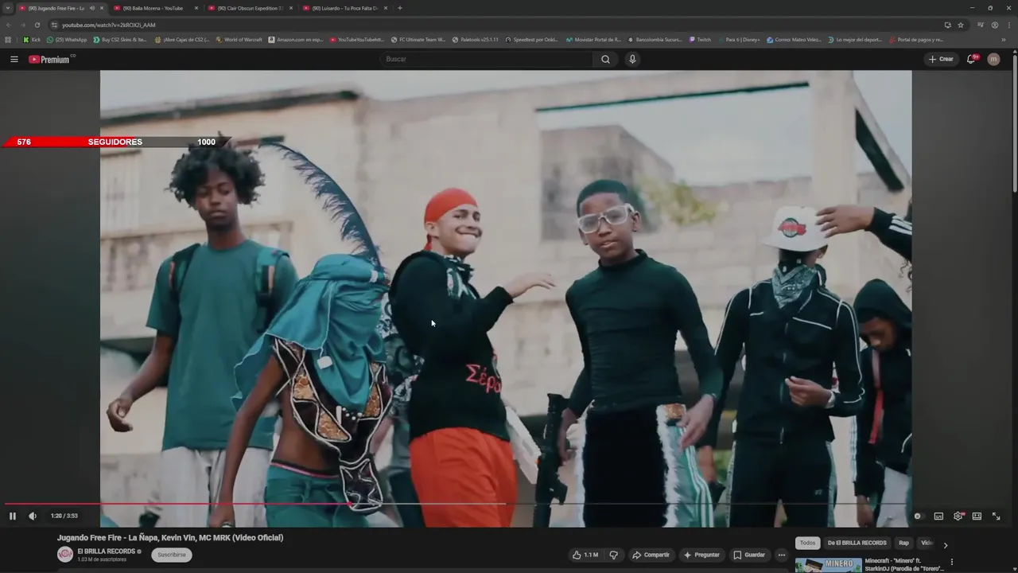The width and height of the screenshot is (1018, 573).
Task: Open El BRILLA RECORDS channel name link
Action: (x=107, y=552)
